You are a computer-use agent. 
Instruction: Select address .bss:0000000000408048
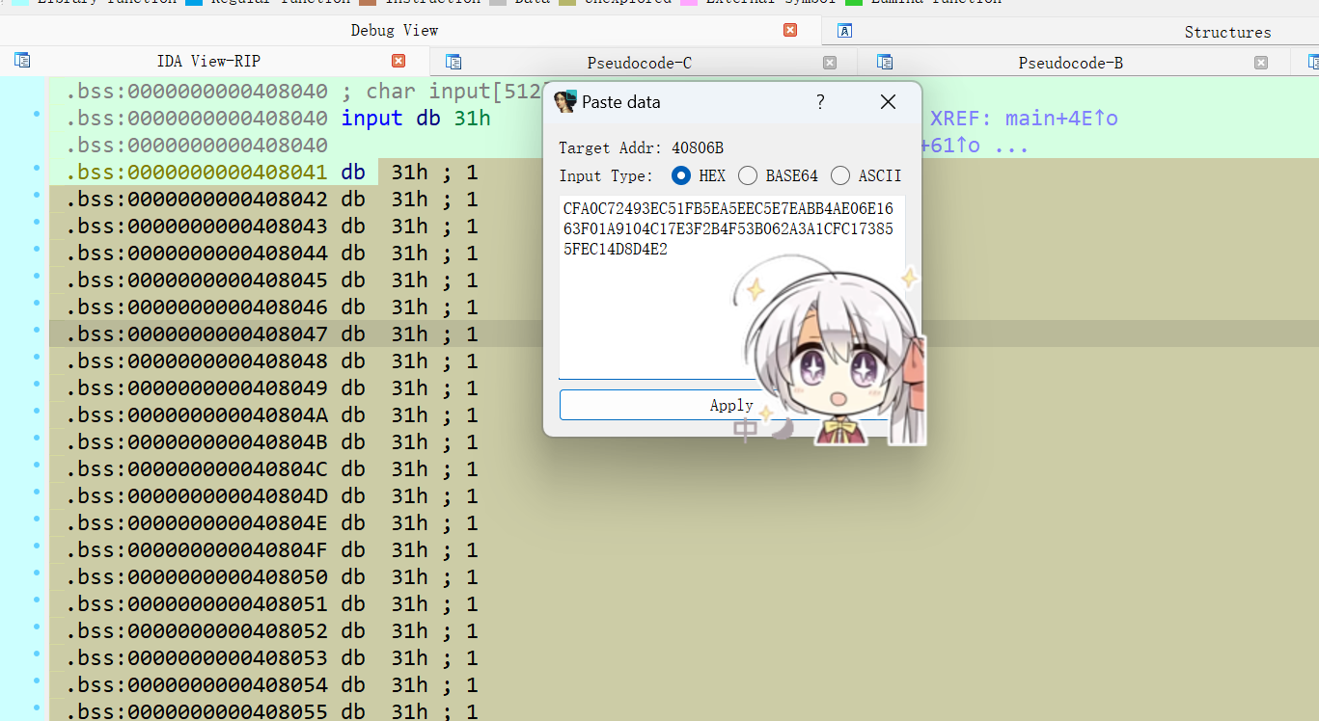197,360
